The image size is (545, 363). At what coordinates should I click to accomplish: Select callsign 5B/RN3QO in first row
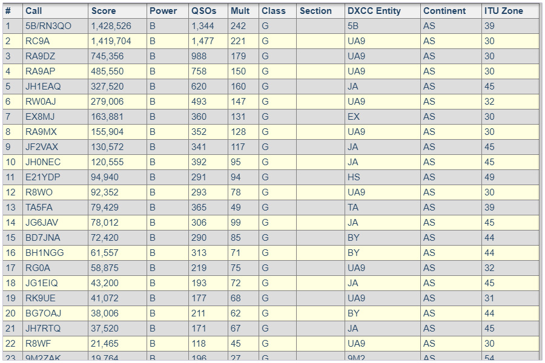coord(48,26)
